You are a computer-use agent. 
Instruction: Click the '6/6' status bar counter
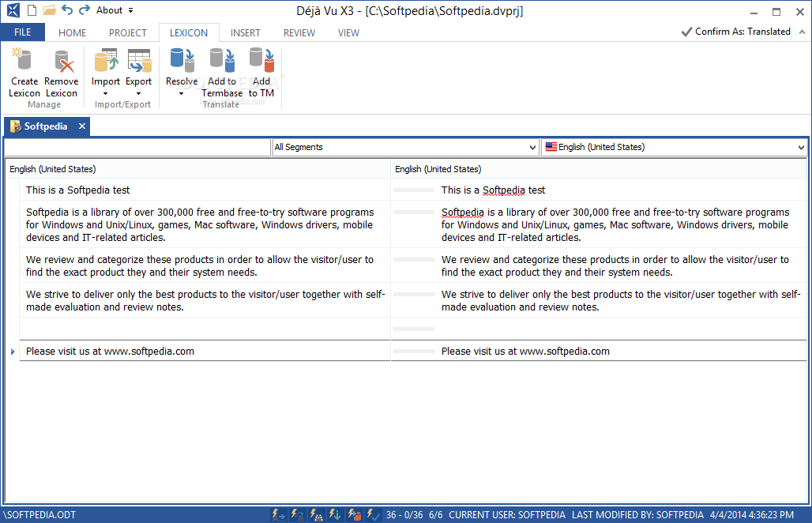[435, 515]
